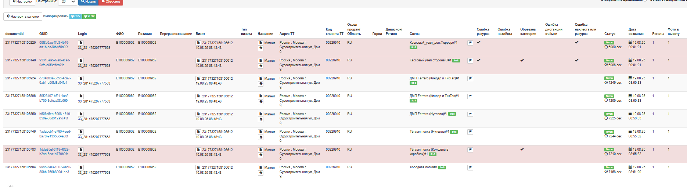Click flag icon for Кассовый узел сторона С#1
This screenshot has width=687, height=187.
click(470, 61)
